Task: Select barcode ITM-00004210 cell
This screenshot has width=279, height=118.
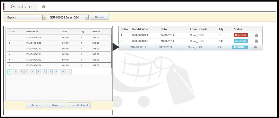Action: tap(34, 48)
